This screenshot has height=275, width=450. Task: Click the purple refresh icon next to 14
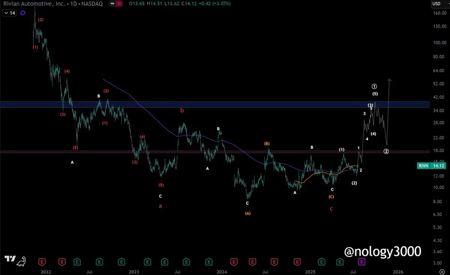tap(23, 13)
